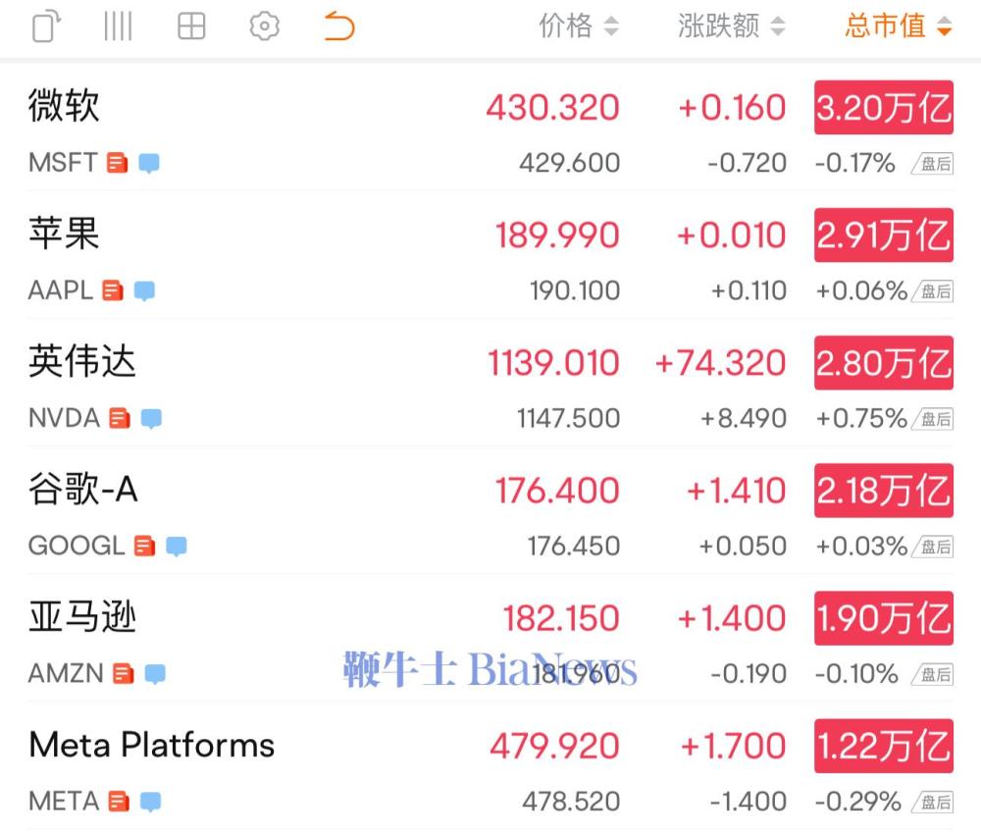Toggle 英伟达 2.80万亿 market cap badge
Screen dimensions: 981x837
click(884, 362)
